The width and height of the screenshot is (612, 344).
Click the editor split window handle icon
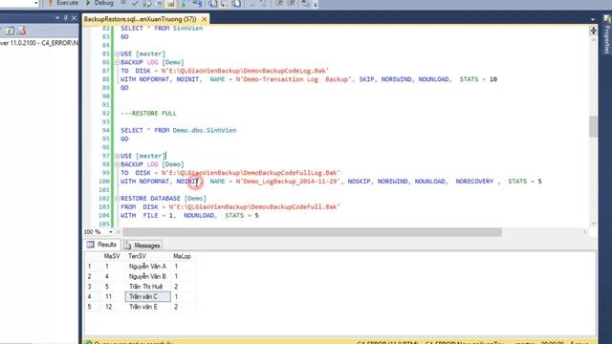pyautogui.click(x=593, y=31)
